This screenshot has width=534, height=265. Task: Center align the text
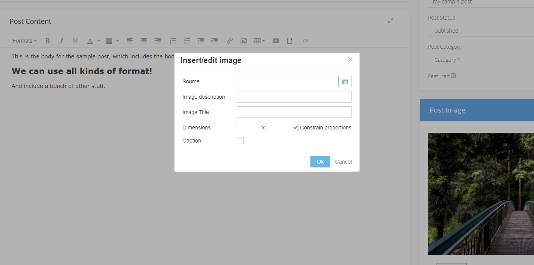click(x=144, y=41)
